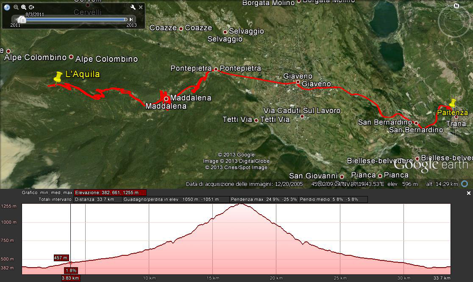
Task: Click the Partenza placemark label
Action: pyautogui.click(x=453, y=113)
